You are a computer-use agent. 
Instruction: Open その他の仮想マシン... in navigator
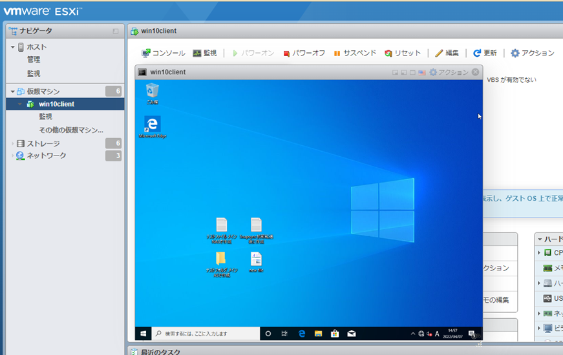coord(70,130)
